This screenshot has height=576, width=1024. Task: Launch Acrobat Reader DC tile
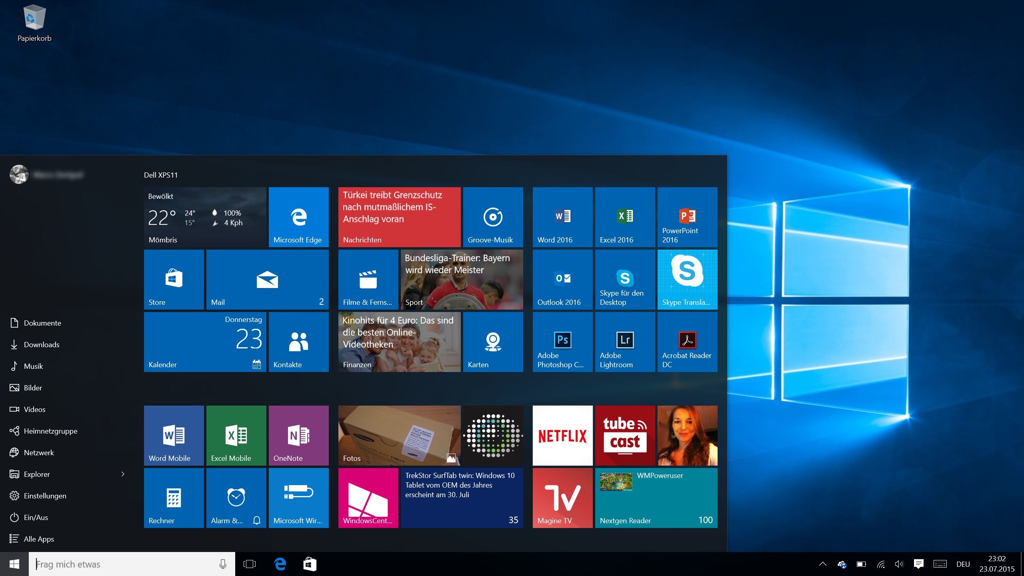(x=687, y=342)
